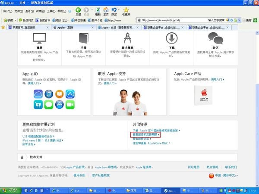This screenshot has width=259, height=194.
Task: Switch to the first 联通企业平台 tab
Action: point(163,28)
